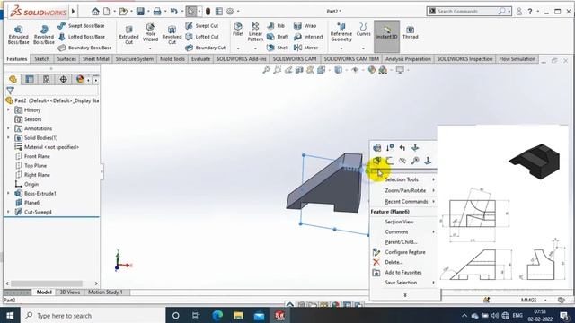575x323 pixels.
Task: Open Reference Geometry dropdown arrow
Action: [x=341, y=48]
